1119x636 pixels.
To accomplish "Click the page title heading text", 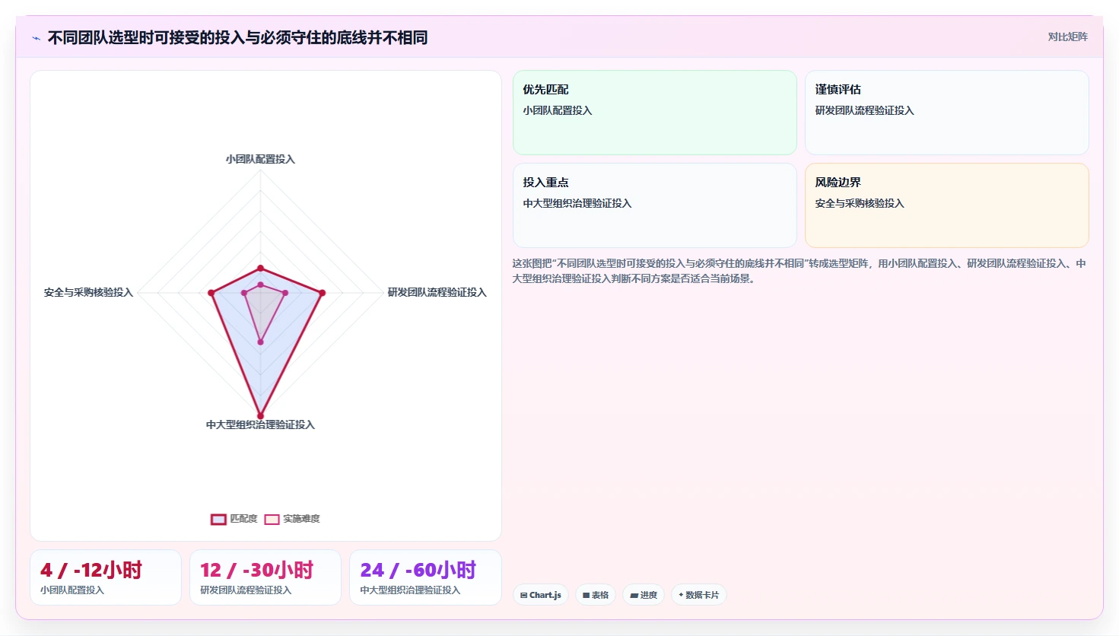I will pyautogui.click(x=237, y=37).
